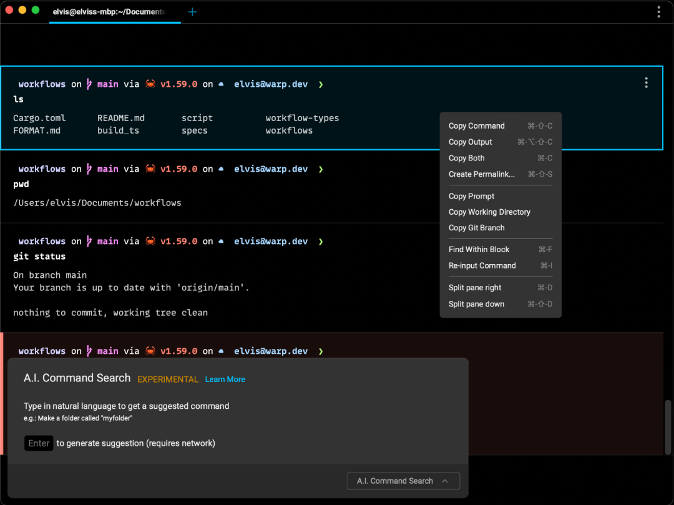Select Copy Git Branch entry
The image size is (674, 505).
(x=477, y=228)
